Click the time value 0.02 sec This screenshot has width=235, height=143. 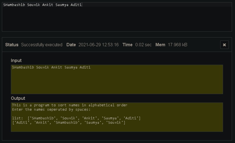click(x=143, y=45)
